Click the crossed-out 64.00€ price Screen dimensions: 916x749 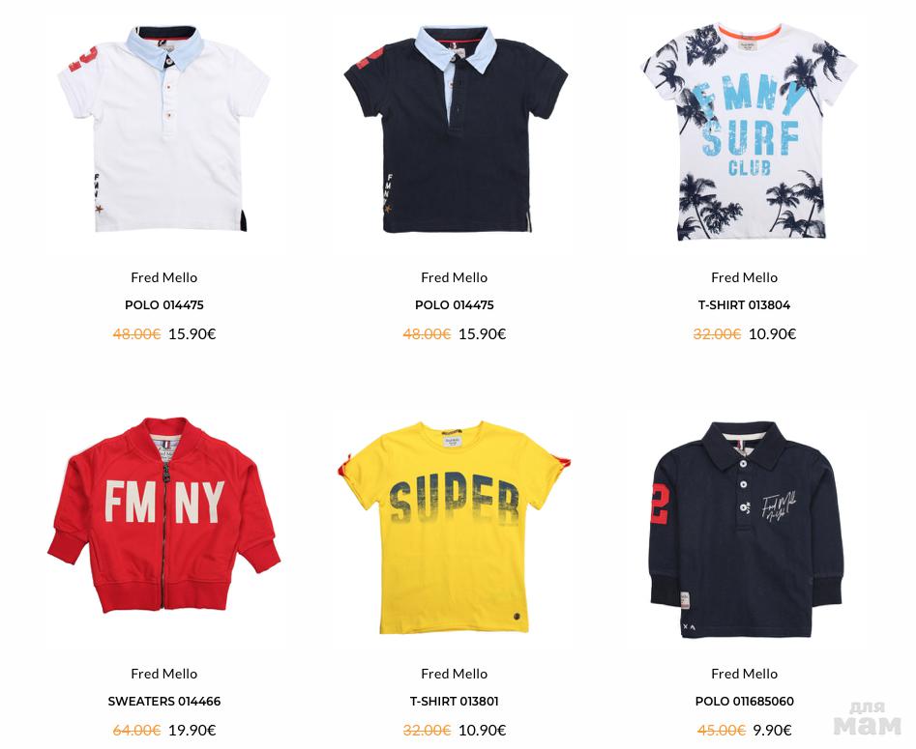tap(136, 731)
